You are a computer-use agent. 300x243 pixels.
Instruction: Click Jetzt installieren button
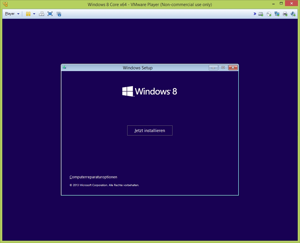pos(150,131)
